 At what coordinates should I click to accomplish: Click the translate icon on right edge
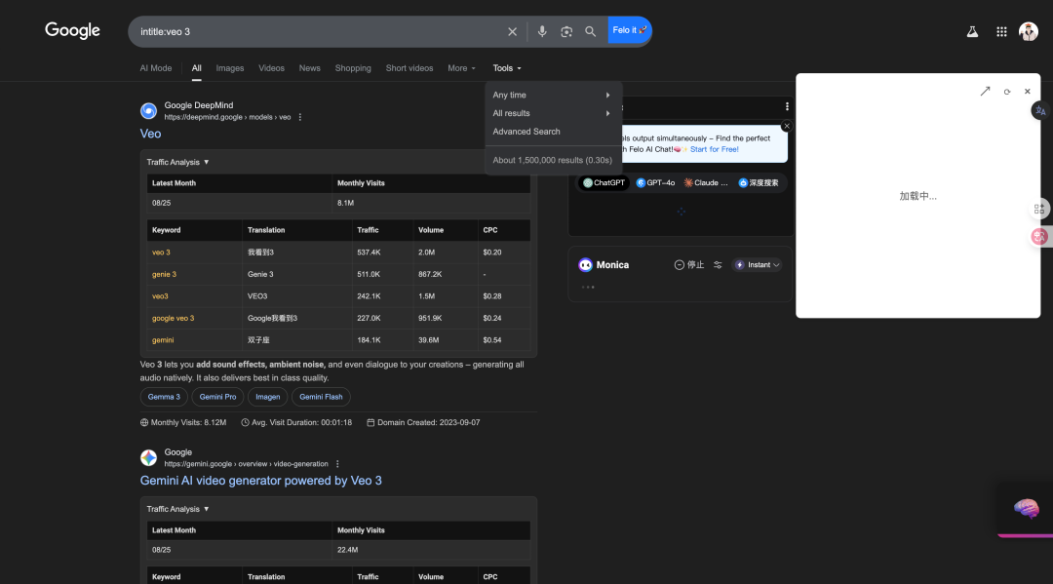click(x=1040, y=111)
